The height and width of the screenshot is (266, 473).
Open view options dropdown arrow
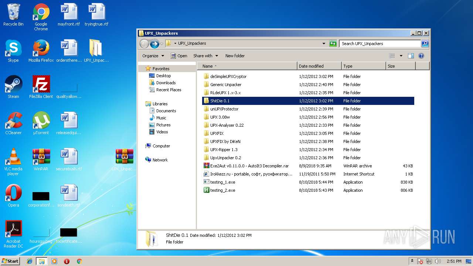401,56
